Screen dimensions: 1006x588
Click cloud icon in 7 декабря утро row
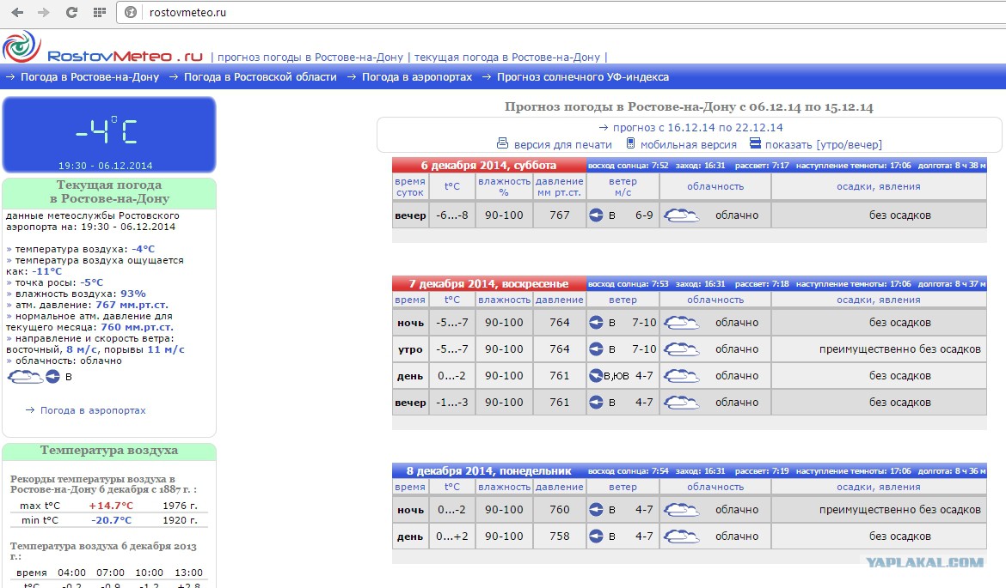[681, 349]
